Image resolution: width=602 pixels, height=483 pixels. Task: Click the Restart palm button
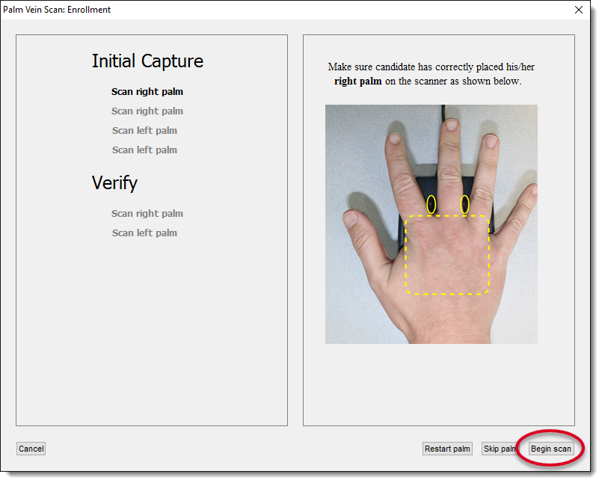coord(447,449)
